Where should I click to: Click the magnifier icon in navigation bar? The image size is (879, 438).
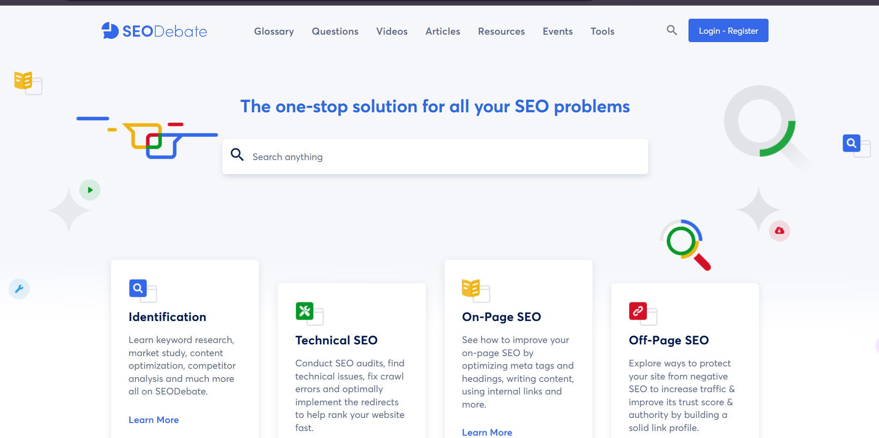point(672,30)
